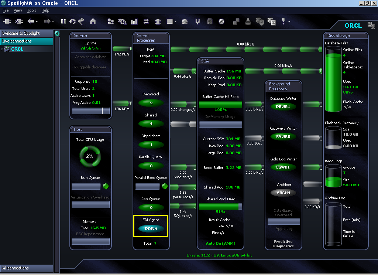This screenshot has width=378, height=275.
Task: Open the Help menu
Action: tap(45, 10)
